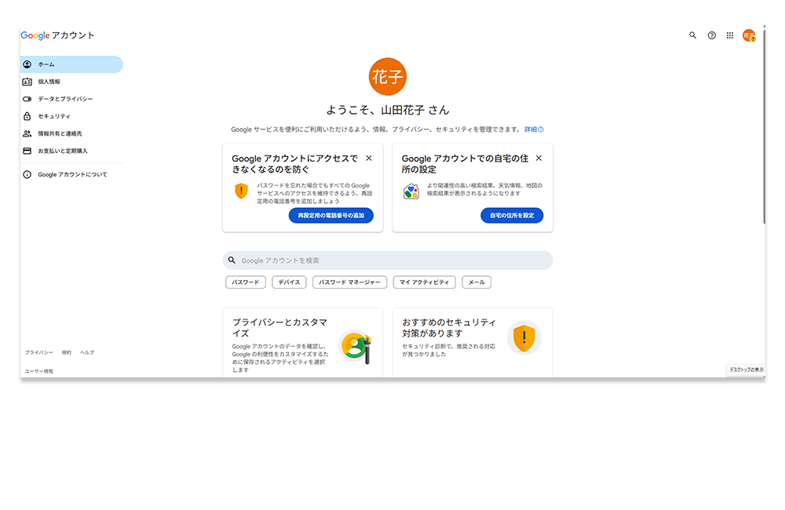Viewport: 785px width, 510px height.
Task: Click the people icon for 情報共有と連絡先
Action: (x=27, y=133)
